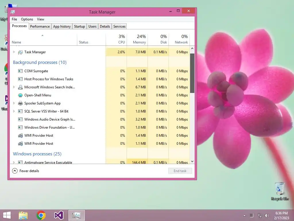Select the Recycle Bin desktop icon

[280, 191]
